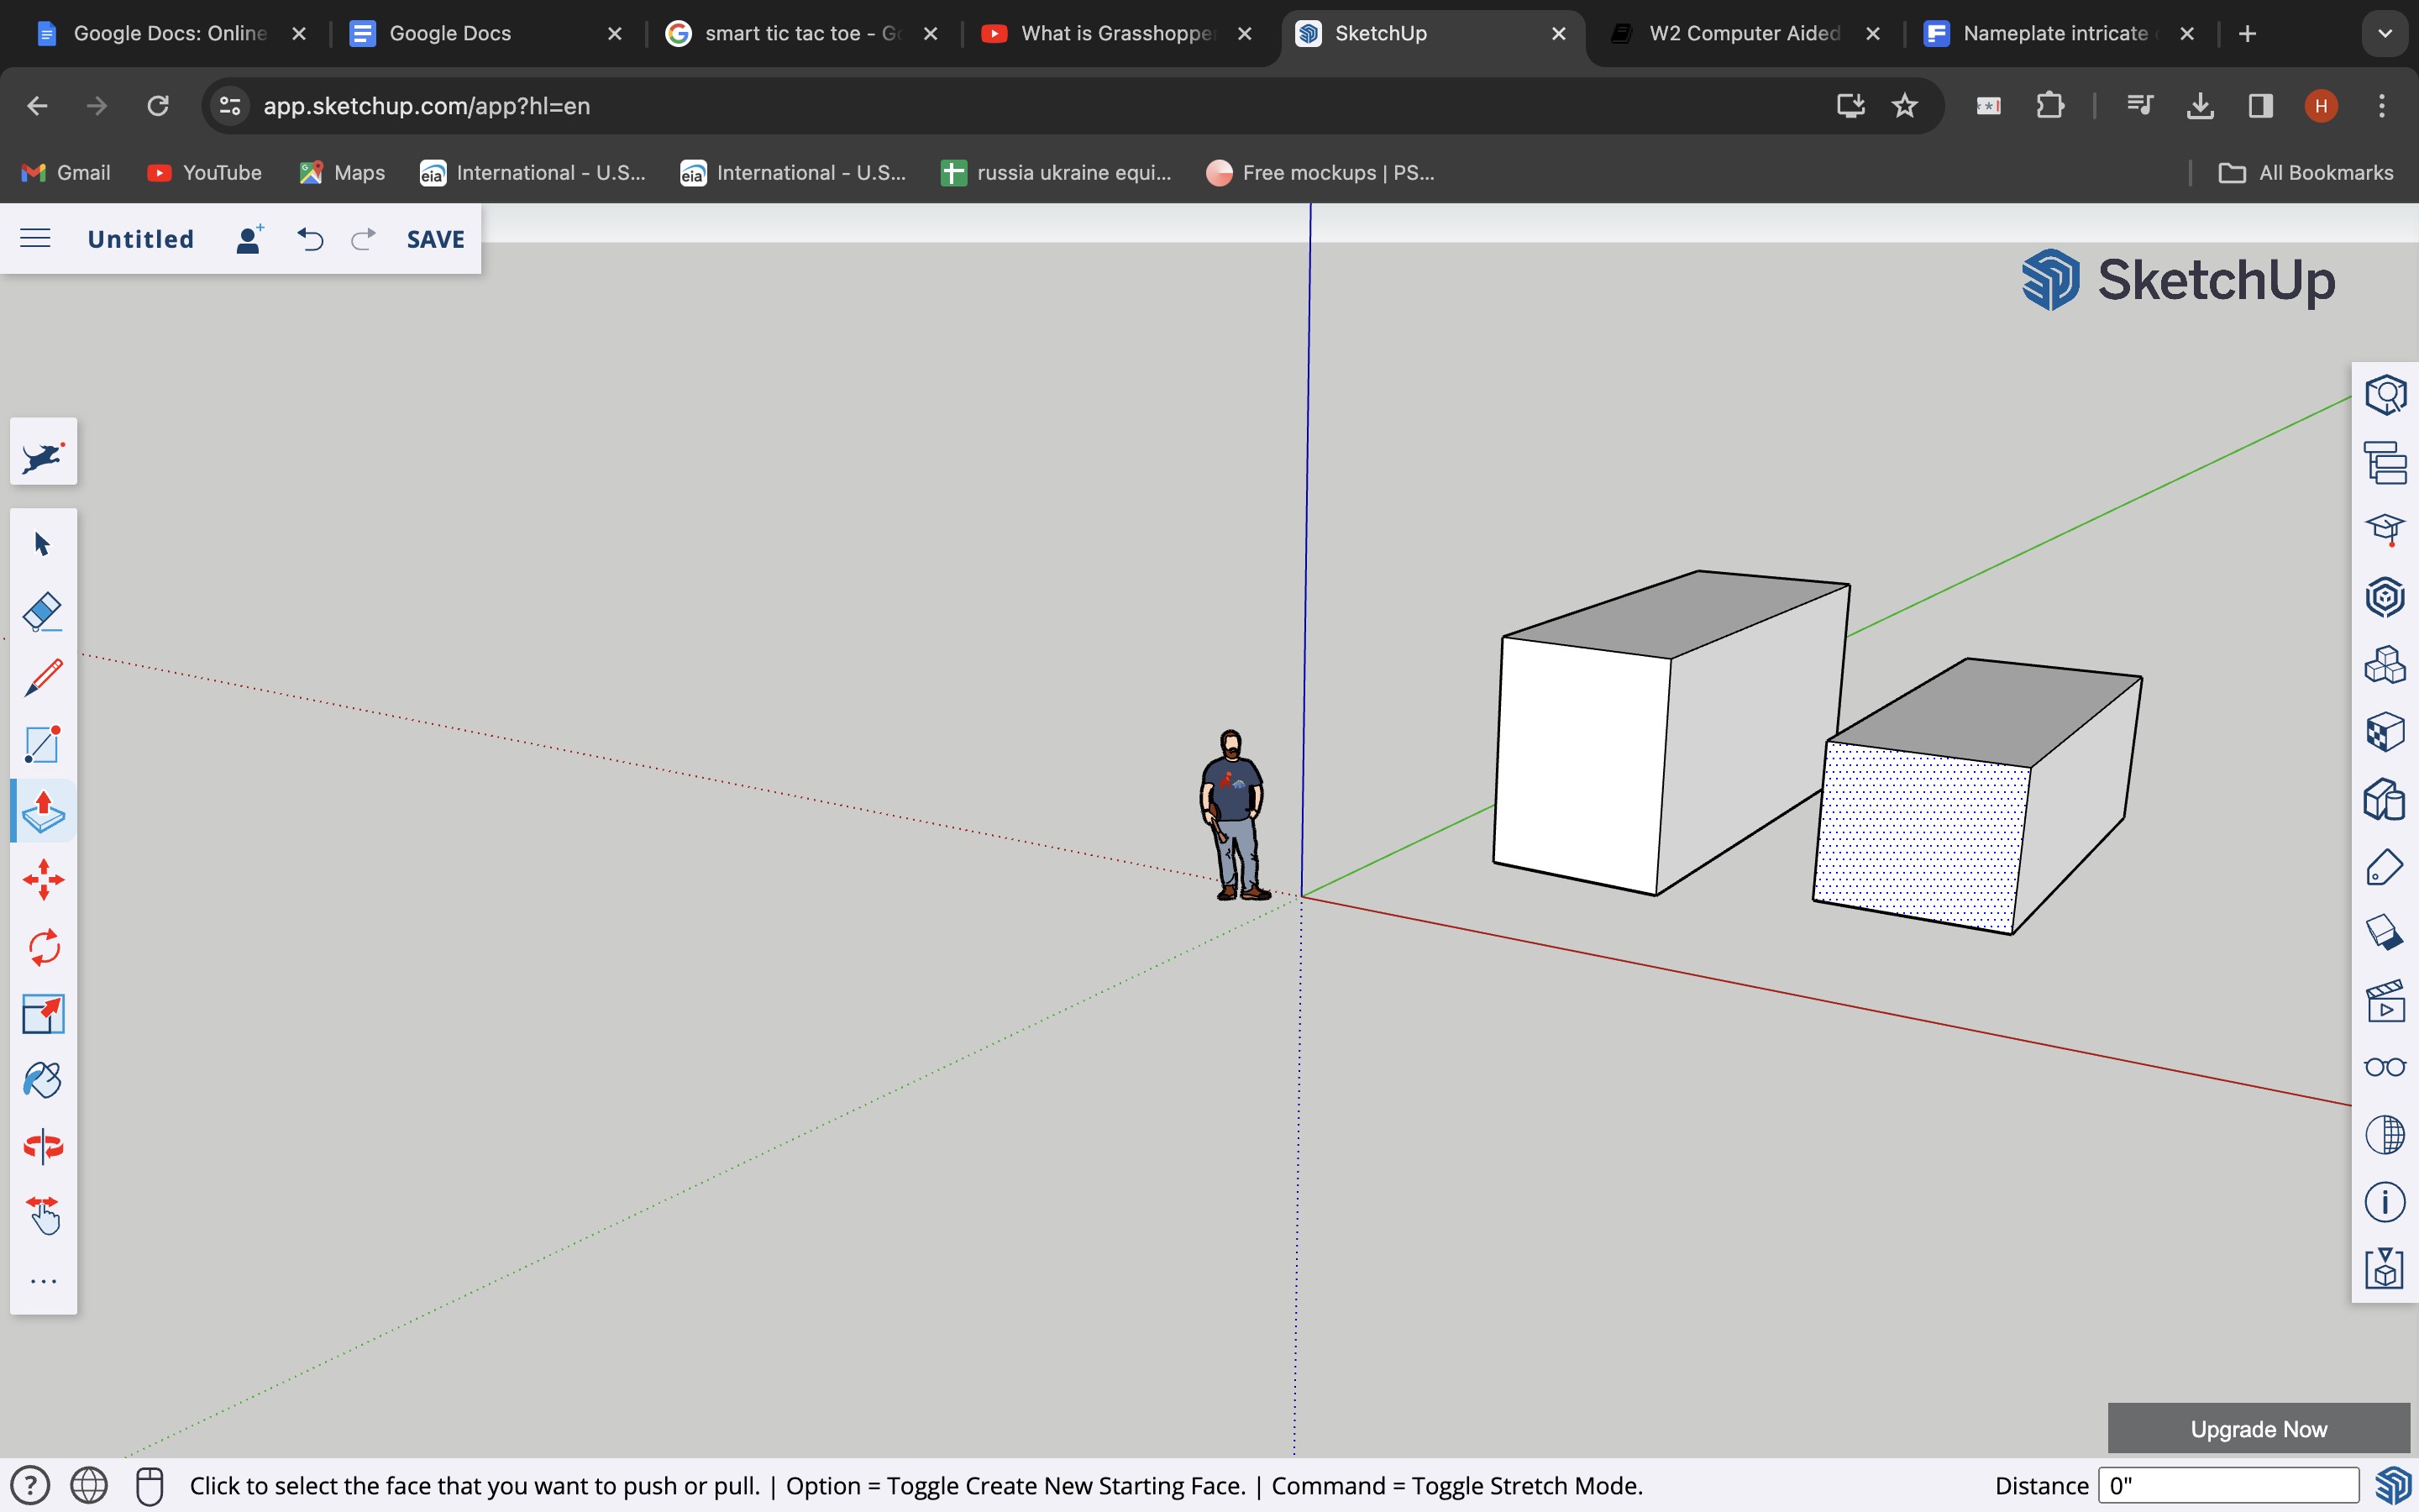Open the All Bookmarks folder
The image size is (2419, 1512).
tap(2306, 173)
